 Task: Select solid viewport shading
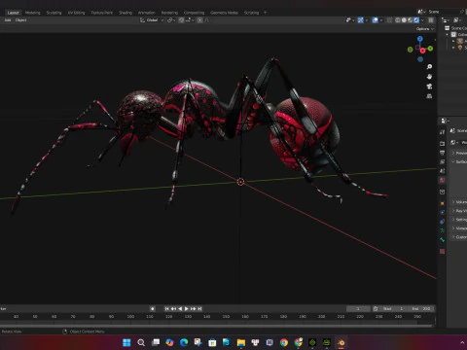tap(404, 20)
